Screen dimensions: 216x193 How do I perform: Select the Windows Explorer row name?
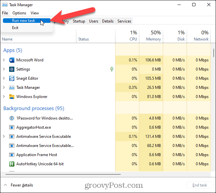click(x=32, y=97)
